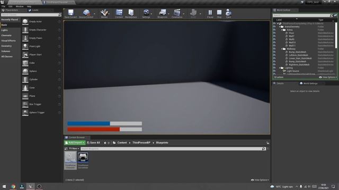Open the Add/Import dropdown
Screen dimensions: 339x190
click(75, 142)
